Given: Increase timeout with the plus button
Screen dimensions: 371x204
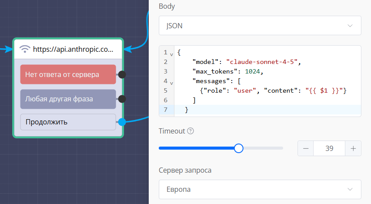Looking at the screenshot, I should pyautogui.click(x=353, y=149).
